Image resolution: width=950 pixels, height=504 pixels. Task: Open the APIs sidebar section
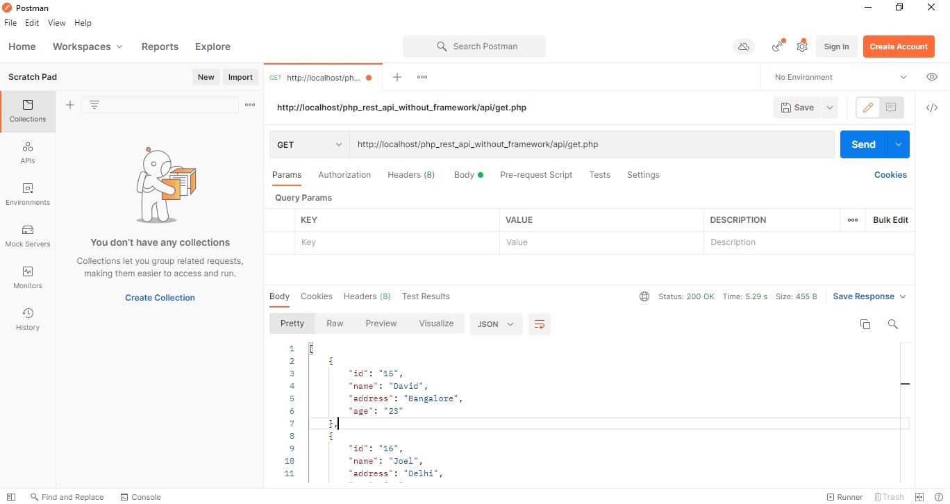28,152
